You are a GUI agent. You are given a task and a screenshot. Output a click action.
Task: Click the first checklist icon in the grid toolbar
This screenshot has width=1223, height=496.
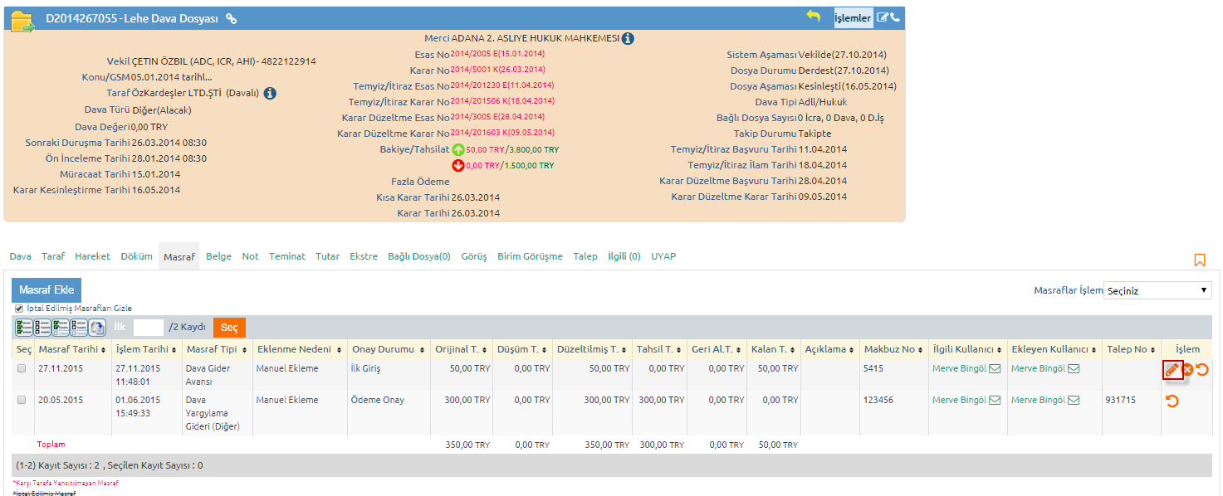pyautogui.click(x=24, y=327)
